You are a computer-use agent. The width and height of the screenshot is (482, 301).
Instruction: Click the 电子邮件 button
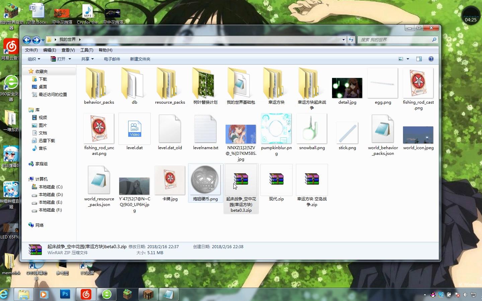pos(112,59)
